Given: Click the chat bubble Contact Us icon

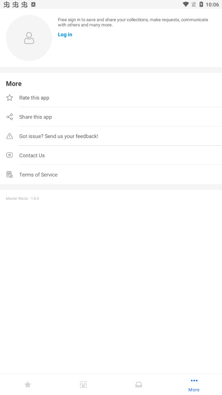Looking at the screenshot, I should coord(10,155).
